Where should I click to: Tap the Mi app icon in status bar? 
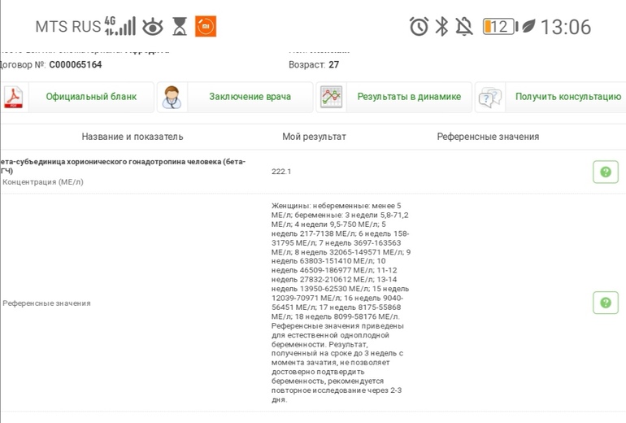(206, 27)
